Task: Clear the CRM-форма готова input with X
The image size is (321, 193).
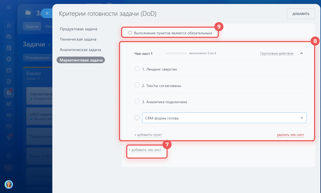Action: 302,118
